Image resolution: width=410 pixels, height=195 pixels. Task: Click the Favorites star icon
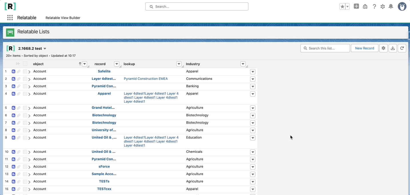(342, 7)
